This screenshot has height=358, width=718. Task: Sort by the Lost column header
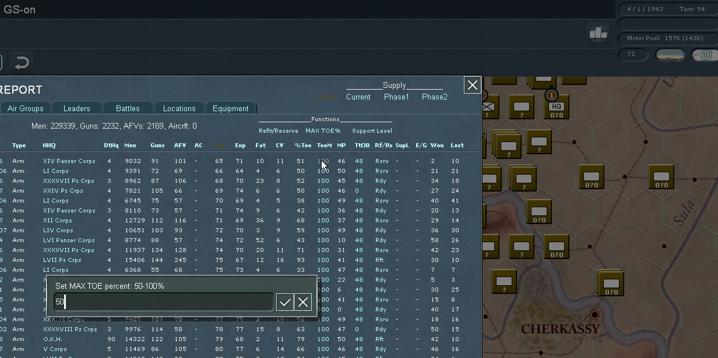click(457, 146)
